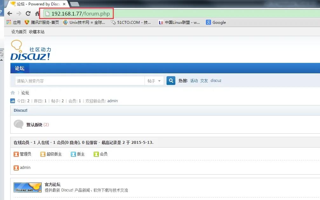Open the 腾讯IT服务-首页 bookmark
Viewport: 320px width, 200px height.
pos(42,23)
